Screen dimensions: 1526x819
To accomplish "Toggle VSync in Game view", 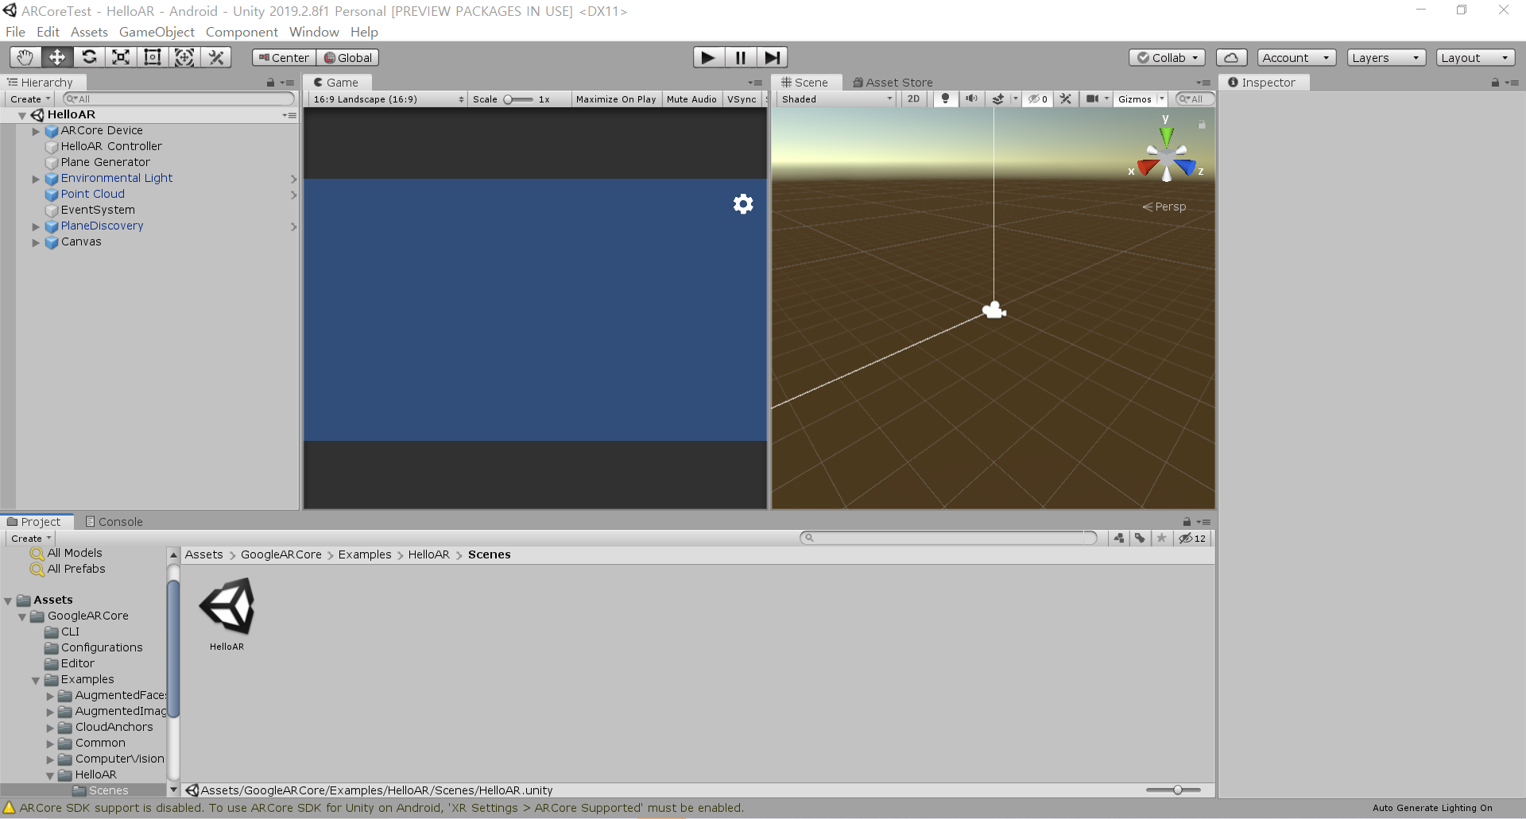I will (x=742, y=99).
